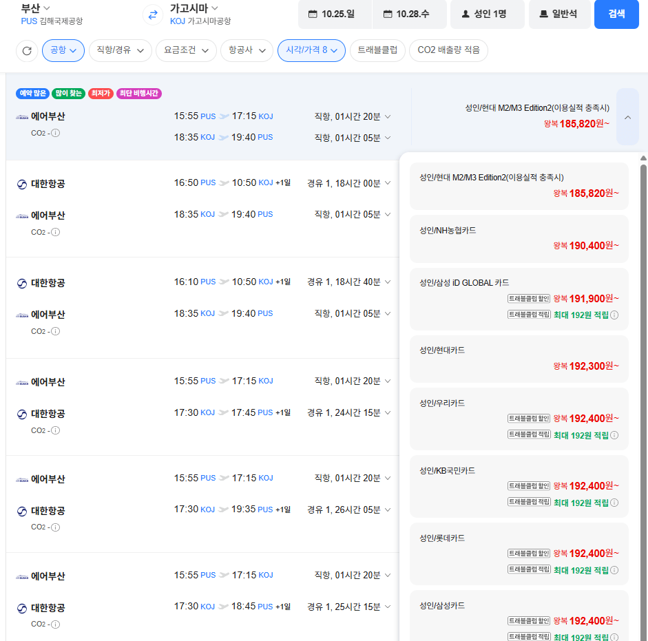This screenshot has width=648, height=641.
Task: Collapse the fare list with the up chevron
Action: (x=627, y=117)
